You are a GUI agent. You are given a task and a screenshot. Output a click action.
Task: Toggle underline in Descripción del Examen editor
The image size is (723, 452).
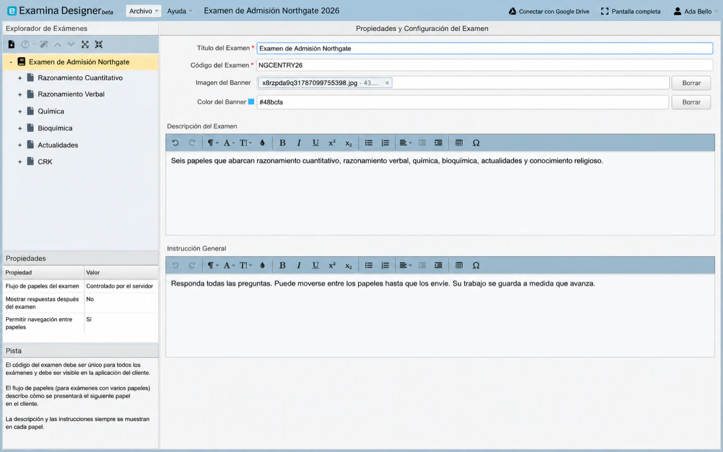(315, 143)
